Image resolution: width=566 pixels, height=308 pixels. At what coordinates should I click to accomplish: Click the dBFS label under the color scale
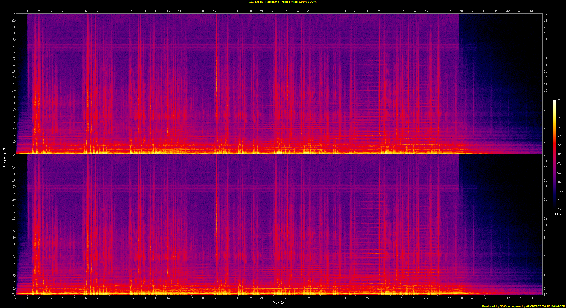(x=557, y=214)
